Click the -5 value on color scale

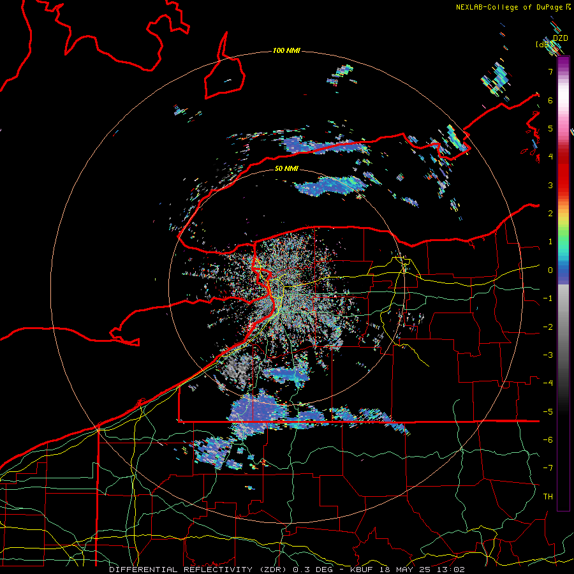pyautogui.click(x=548, y=412)
